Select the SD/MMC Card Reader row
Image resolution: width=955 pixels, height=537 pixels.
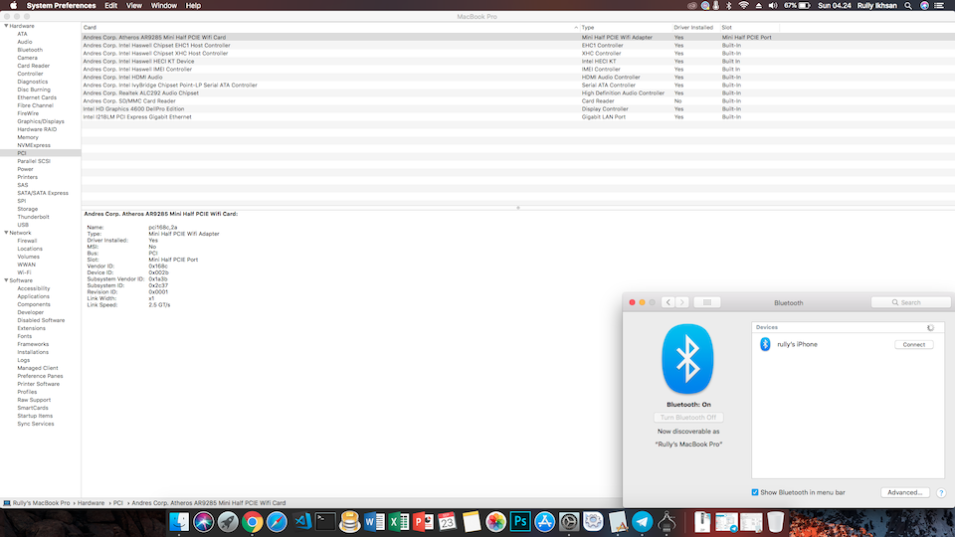tap(517, 101)
